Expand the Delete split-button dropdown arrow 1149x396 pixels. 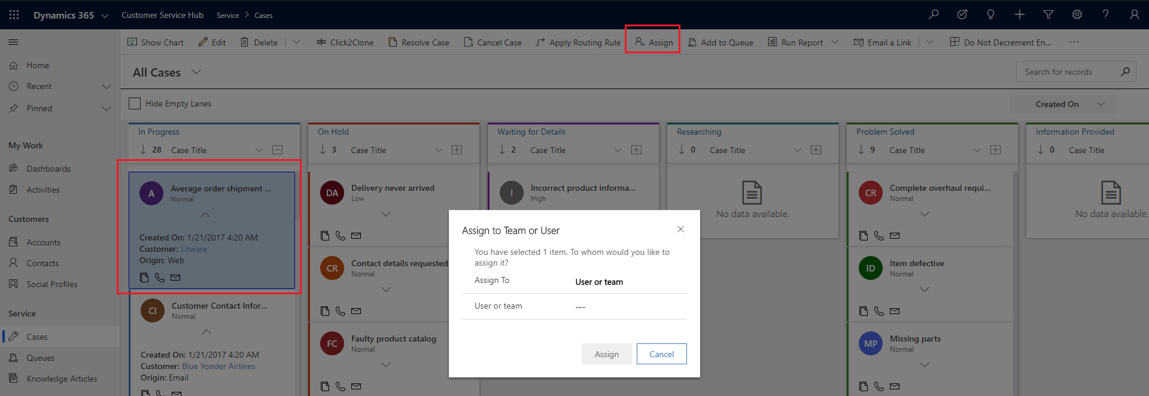tap(296, 42)
